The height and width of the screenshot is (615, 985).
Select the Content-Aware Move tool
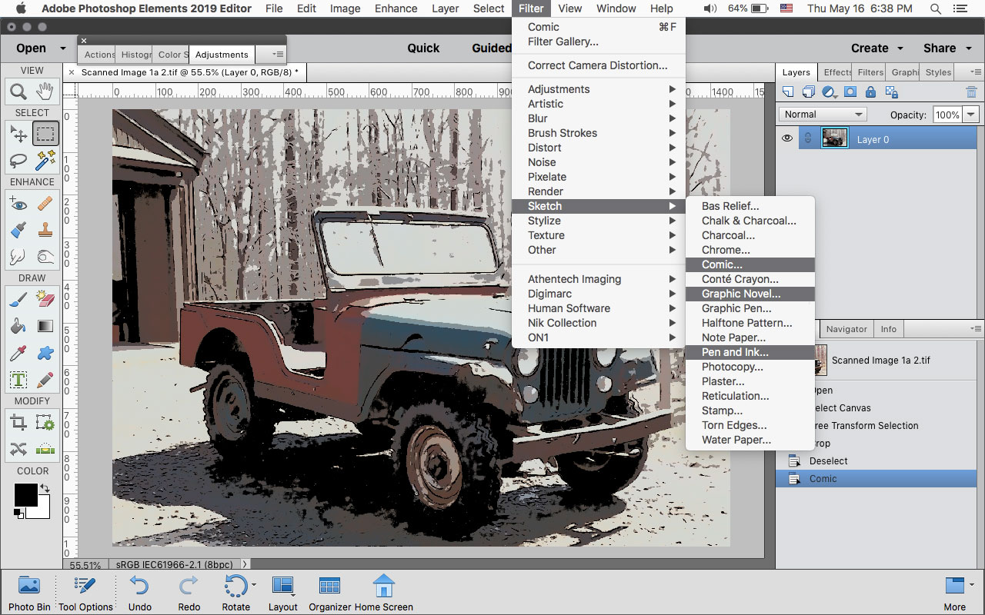click(x=18, y=449)
